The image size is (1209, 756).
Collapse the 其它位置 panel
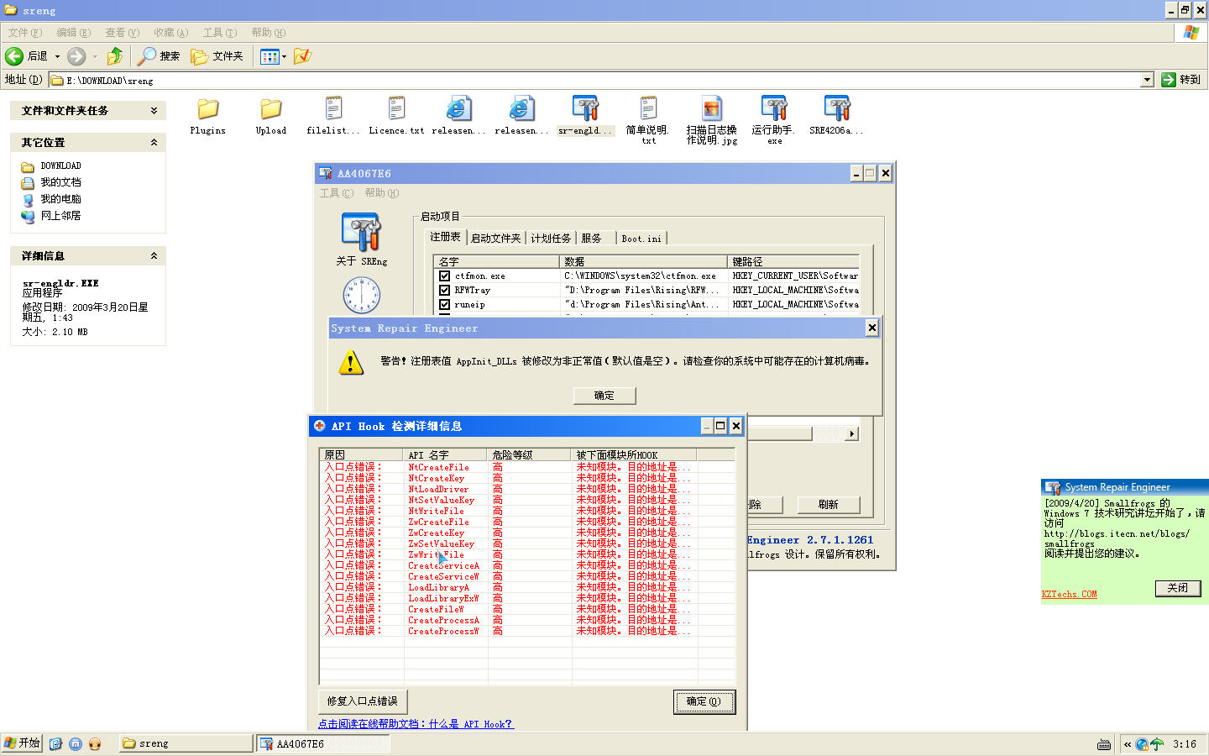tap(154, 142)
